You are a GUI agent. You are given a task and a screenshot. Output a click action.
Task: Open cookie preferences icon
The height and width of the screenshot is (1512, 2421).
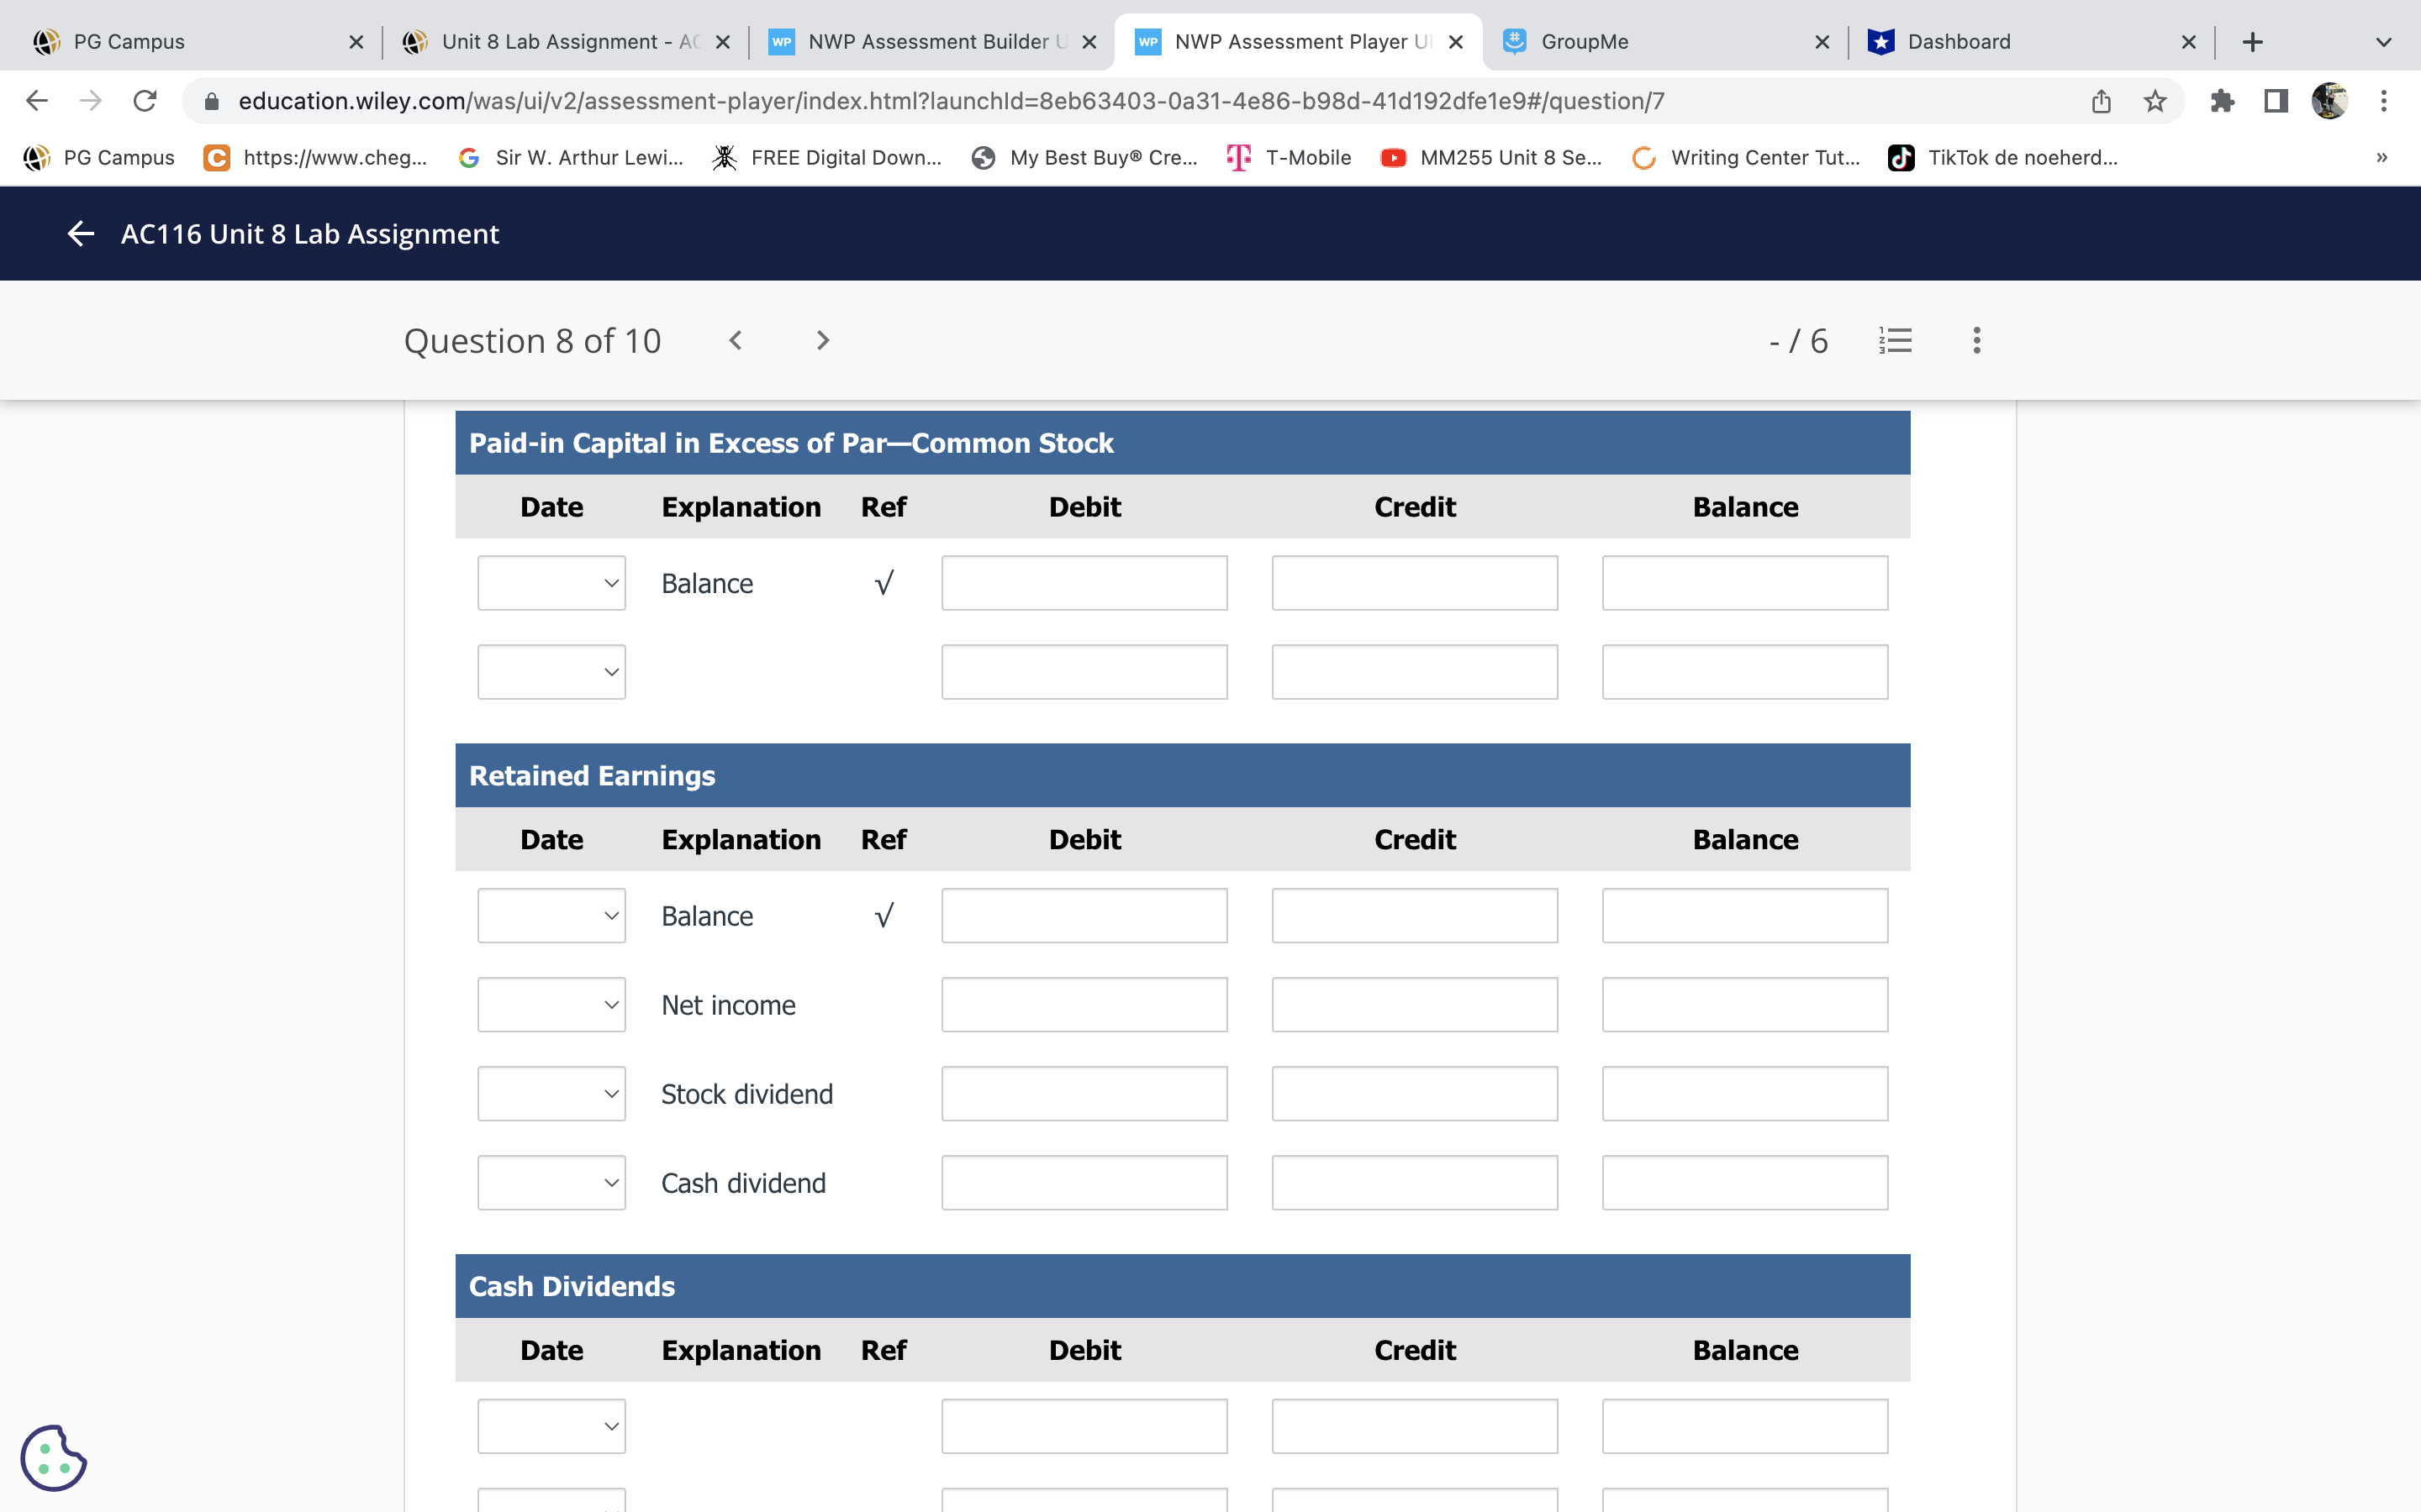click(x=53, y=1458)
